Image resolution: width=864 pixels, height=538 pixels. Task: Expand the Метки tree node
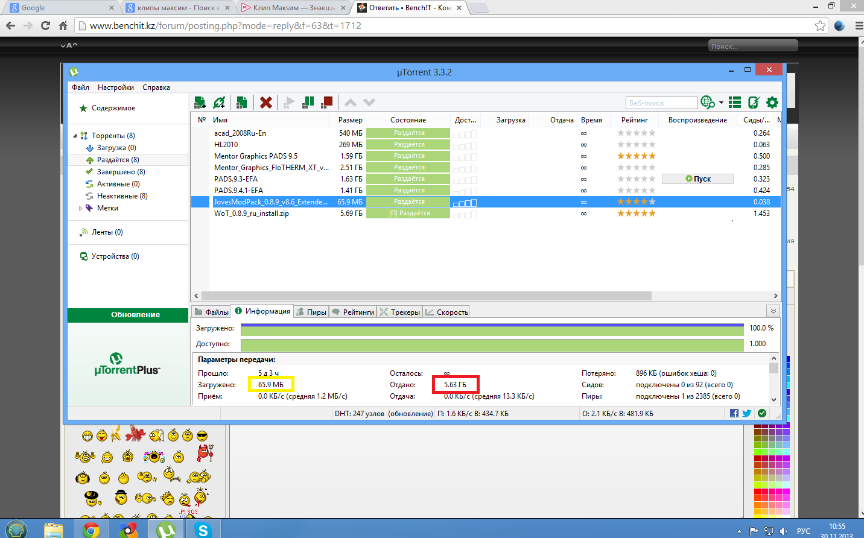tap(81, 208)
